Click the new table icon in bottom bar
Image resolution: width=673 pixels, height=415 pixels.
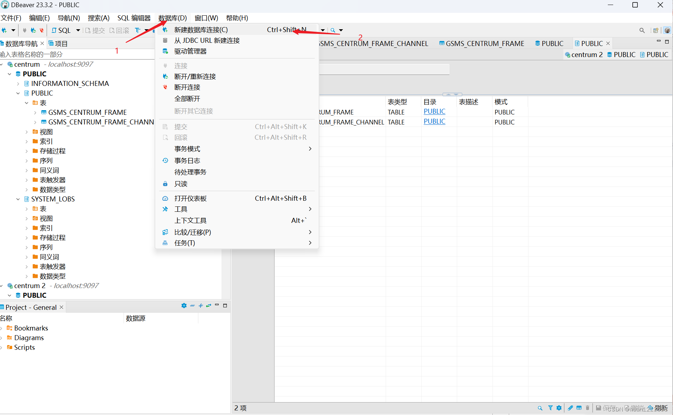[x=579, y=408]
